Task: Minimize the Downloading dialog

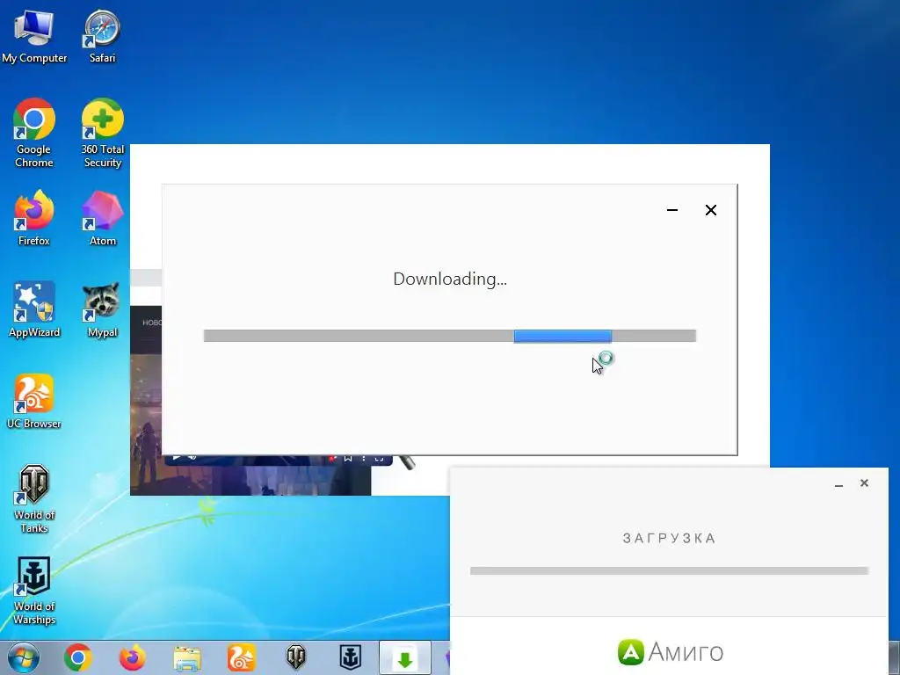Action: point(672,210)
